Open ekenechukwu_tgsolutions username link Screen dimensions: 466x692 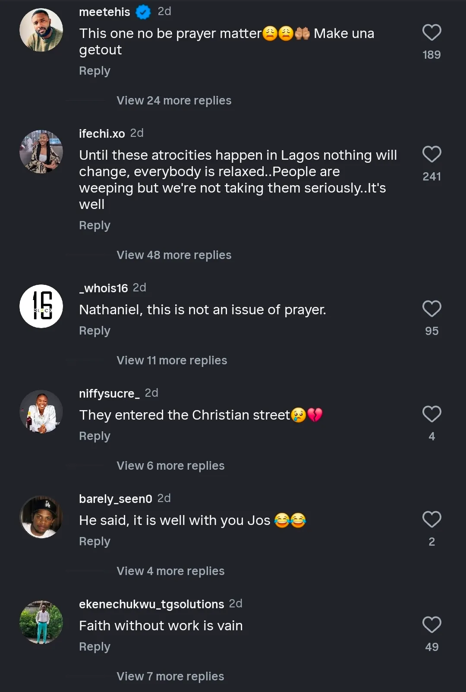[151, 604]
